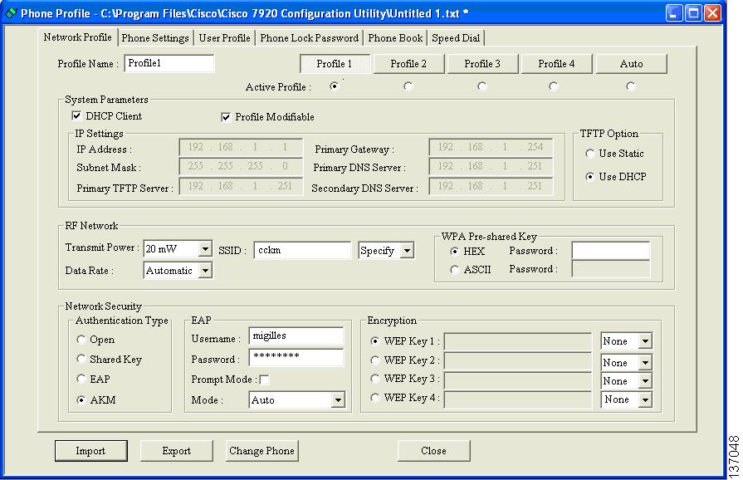Open WEP Key 2 key size dropdown
The width and height of the screenshot is (743, 480).
point(645,362)
